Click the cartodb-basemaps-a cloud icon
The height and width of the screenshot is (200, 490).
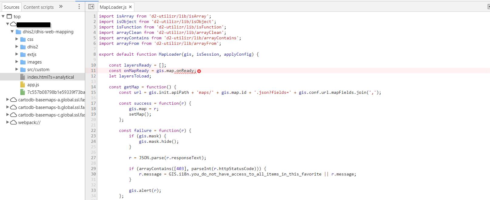coord(13,100)
